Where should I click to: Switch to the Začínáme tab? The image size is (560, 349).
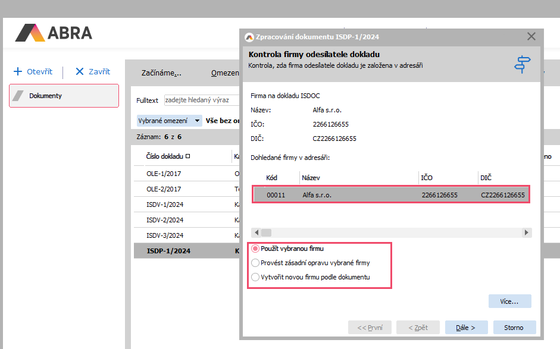coord(161,73)
